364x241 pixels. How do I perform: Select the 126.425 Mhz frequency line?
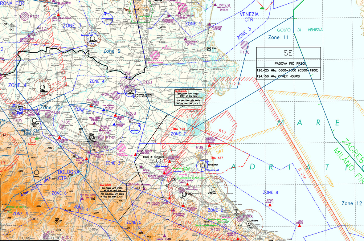[x=287, y=70]
